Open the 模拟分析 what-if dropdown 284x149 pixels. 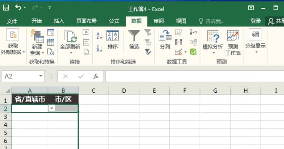(x=213, y=42)
